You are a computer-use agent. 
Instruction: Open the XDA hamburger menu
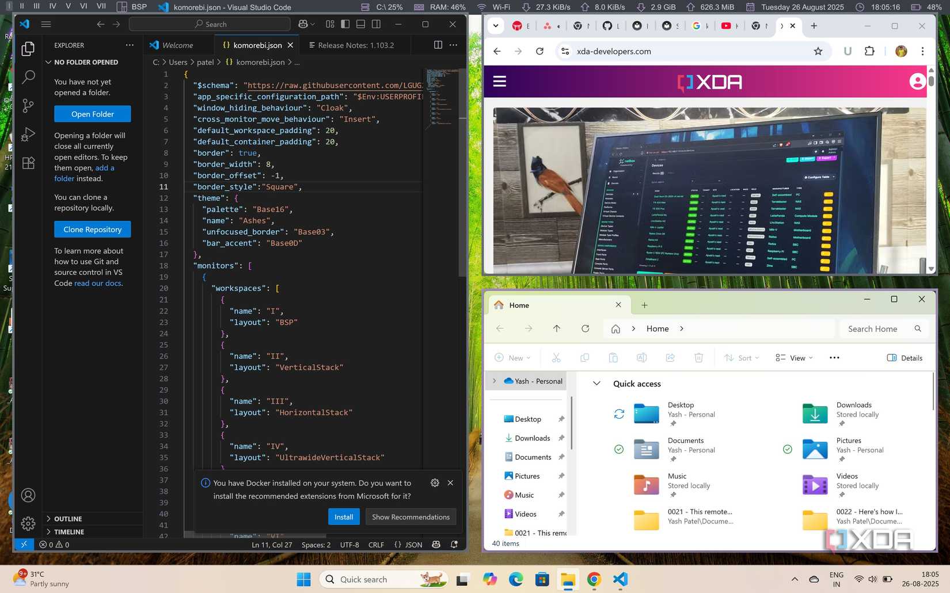point(499,81)
